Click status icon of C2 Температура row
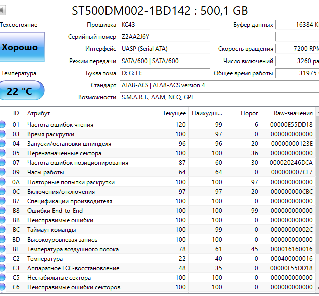Image resolution: width=319 pixels, height=296 pixels. pos(3,259)
